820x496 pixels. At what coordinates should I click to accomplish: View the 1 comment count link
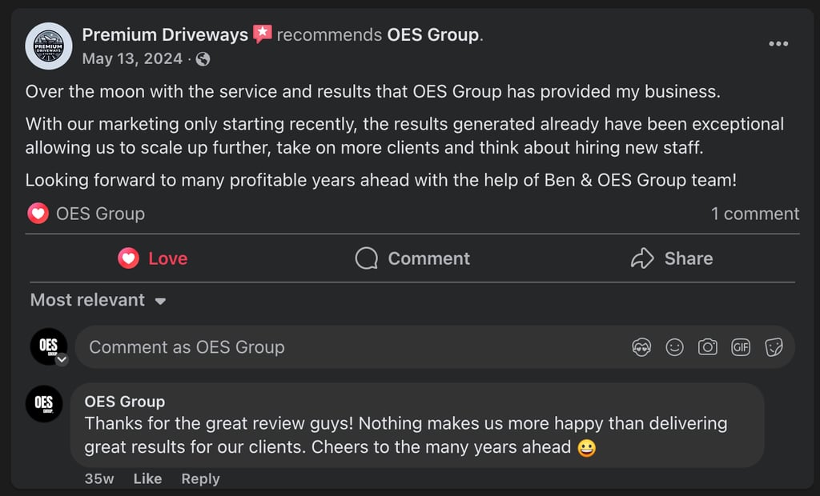pos(754,214)
